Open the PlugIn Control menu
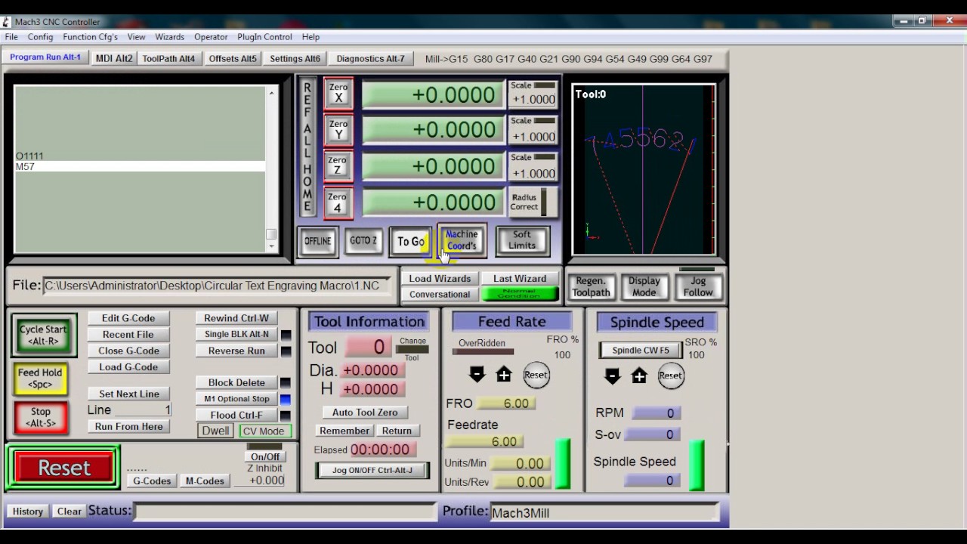Screen dimensions: 967x544 coord(264,36)
